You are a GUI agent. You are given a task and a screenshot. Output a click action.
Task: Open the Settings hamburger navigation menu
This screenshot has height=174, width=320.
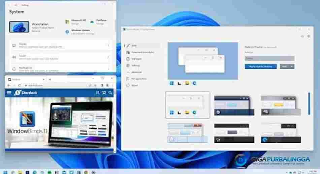point(16,5)
